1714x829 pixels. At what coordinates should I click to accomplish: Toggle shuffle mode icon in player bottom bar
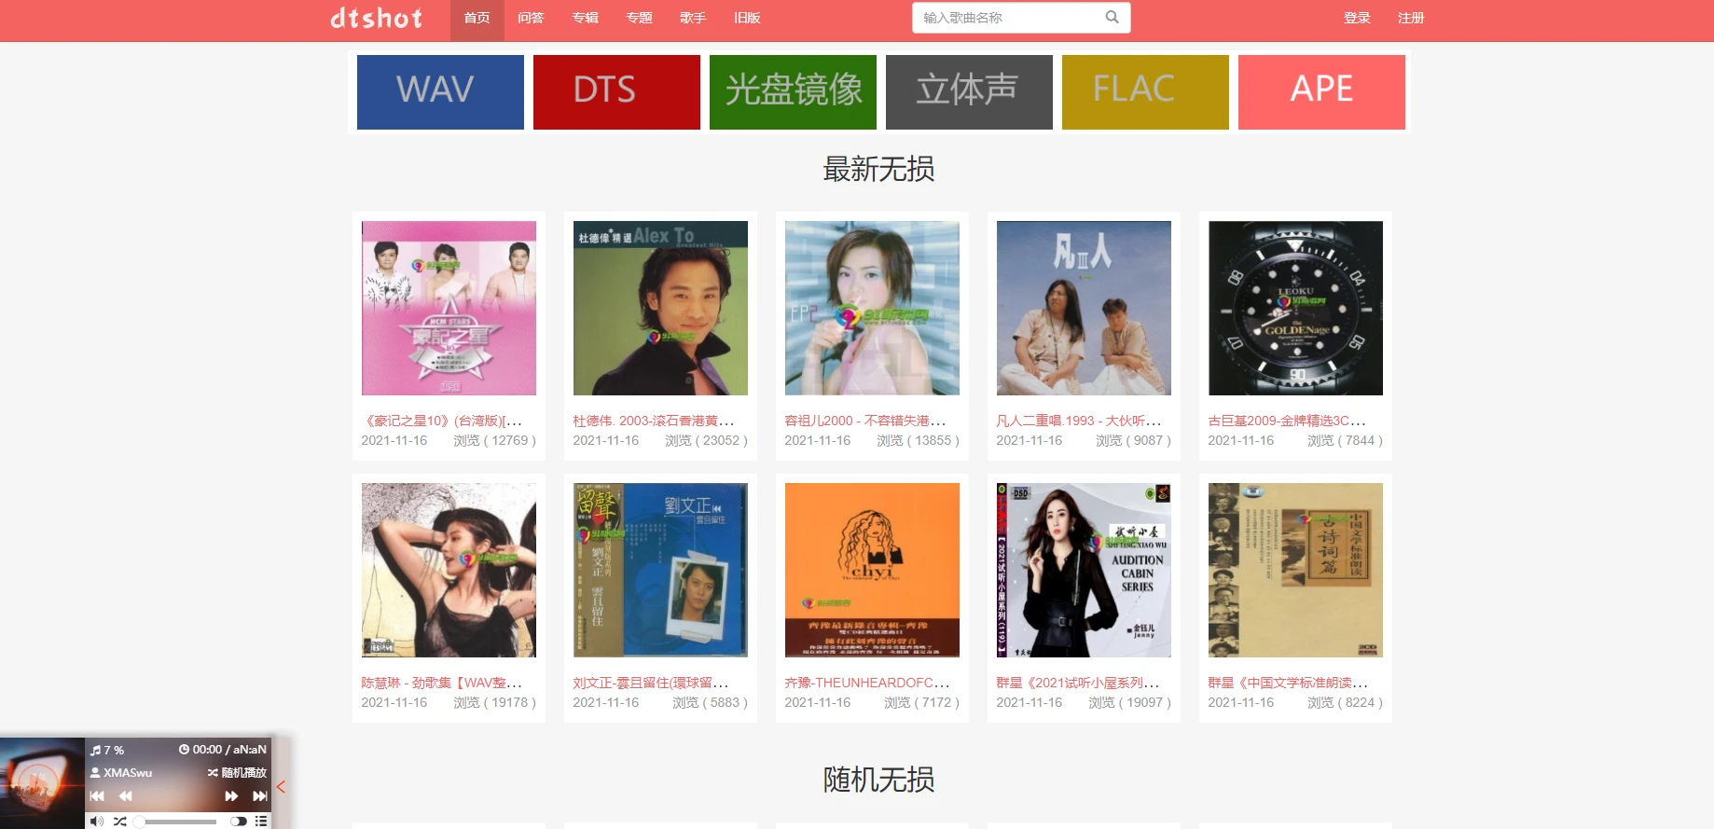(120, 821)
